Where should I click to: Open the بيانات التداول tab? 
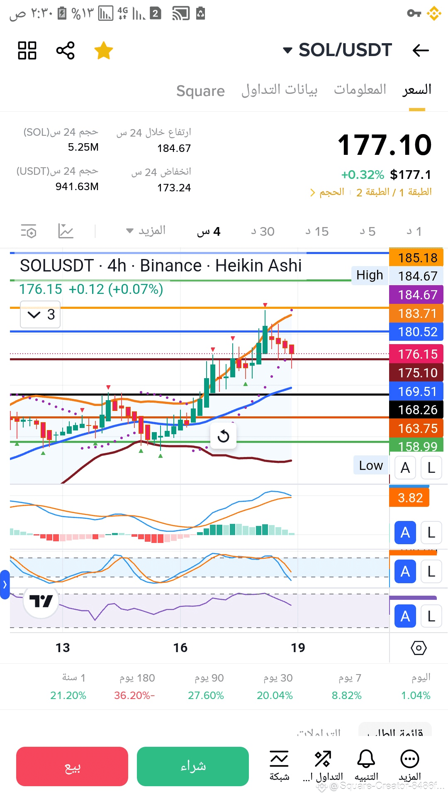pos(279,90)
